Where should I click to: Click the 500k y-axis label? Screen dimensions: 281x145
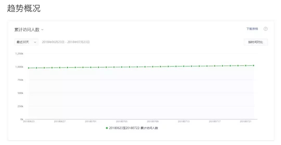coord(21,93)
